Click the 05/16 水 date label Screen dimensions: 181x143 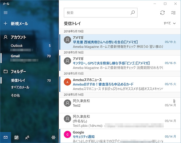pyautogui.click(x=171, y=63)
